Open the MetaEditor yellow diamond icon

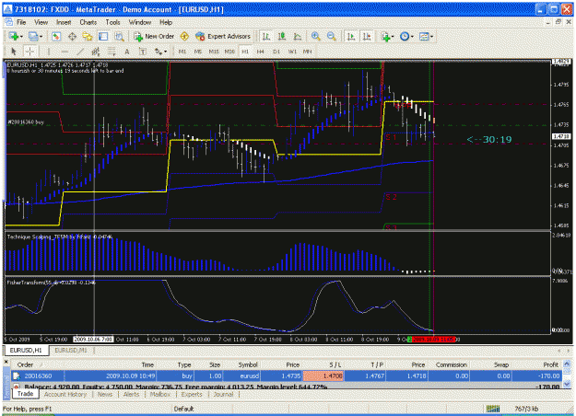point(184,36)
